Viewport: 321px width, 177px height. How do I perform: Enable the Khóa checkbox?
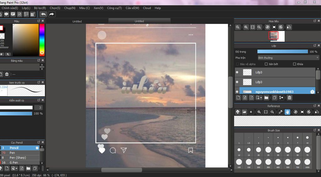tap(294, 64)
